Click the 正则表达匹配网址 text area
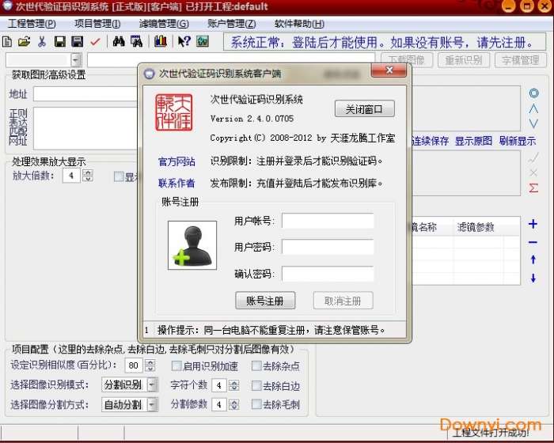 (85, 128)
